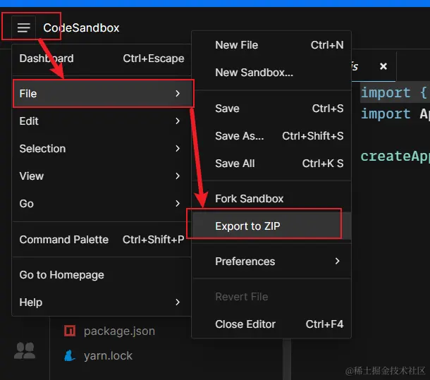This screenshot has width=430, height=380.
Task: Choose Close Editor
Action: tap(271, 324)
